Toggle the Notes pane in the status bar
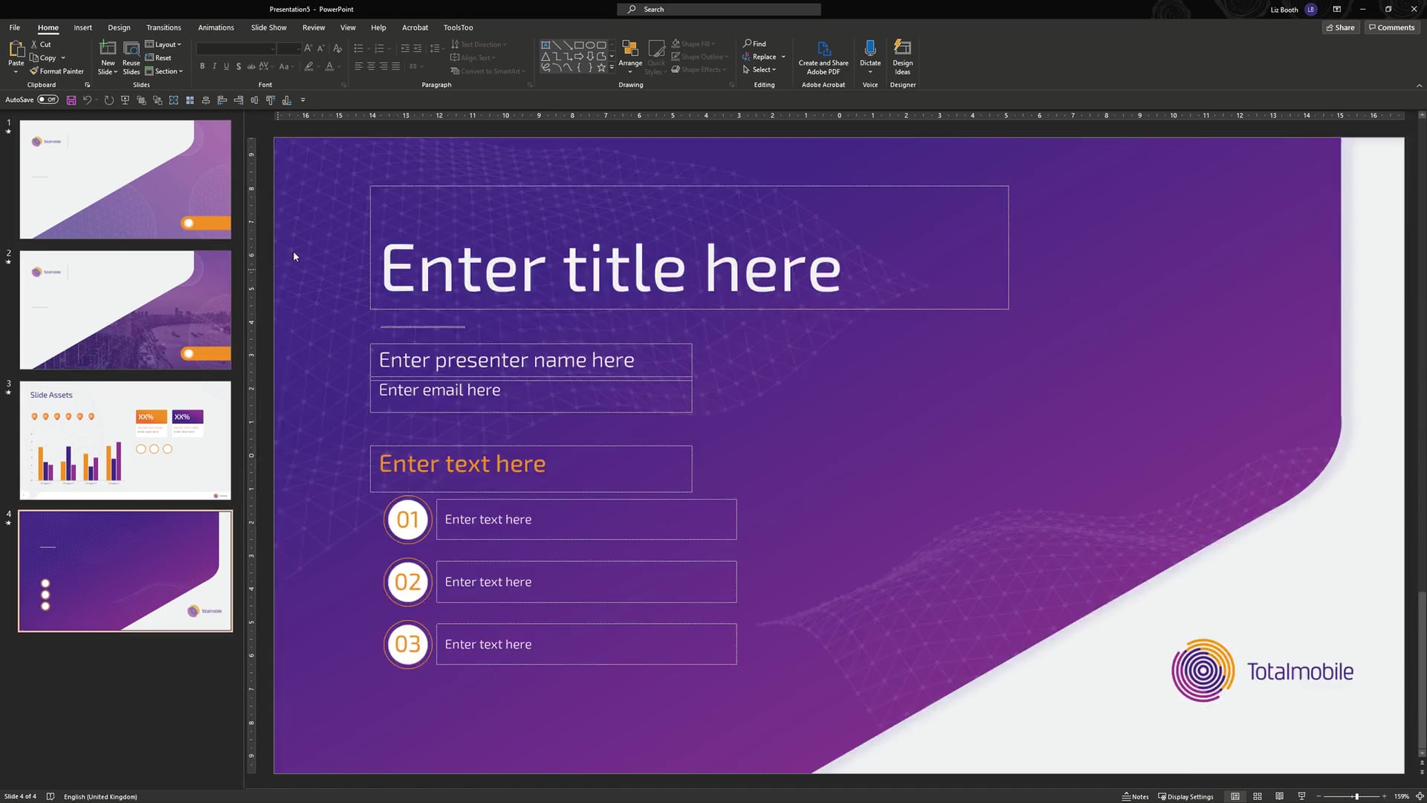 click(1135, 796)
